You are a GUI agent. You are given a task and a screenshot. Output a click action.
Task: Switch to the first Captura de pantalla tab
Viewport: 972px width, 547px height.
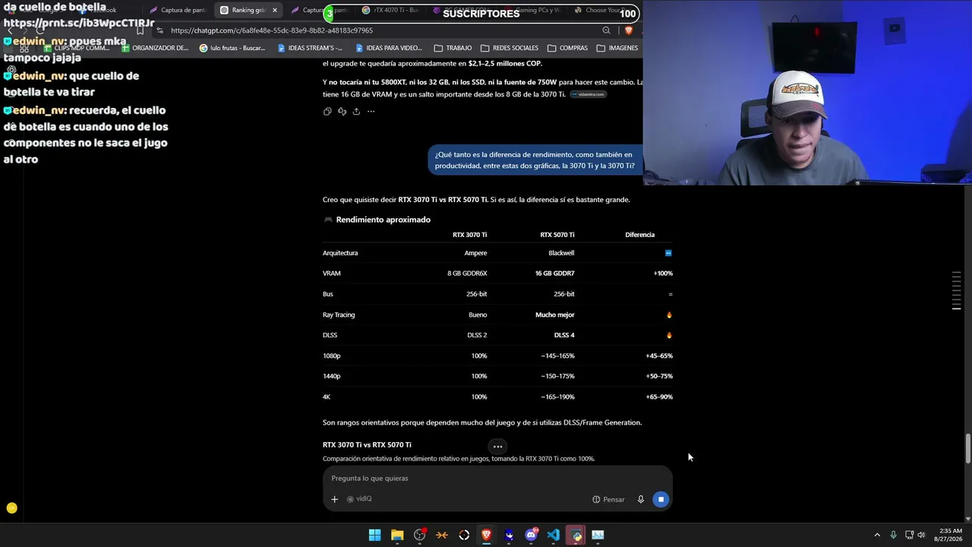click(178, 11)
